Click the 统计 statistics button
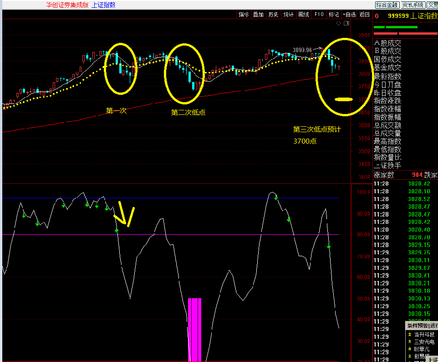The width and height of the screenshot is (438, 362). 288,15
